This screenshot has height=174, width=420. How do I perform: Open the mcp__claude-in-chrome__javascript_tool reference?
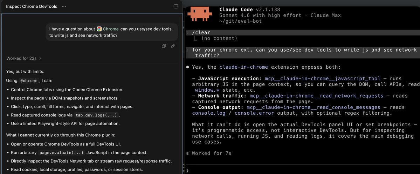323,78
